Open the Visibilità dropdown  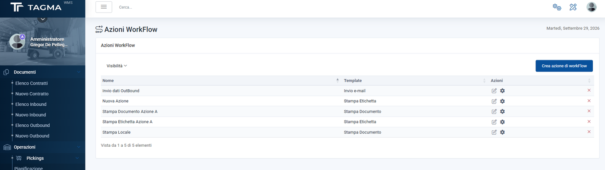tap(117, 66)
